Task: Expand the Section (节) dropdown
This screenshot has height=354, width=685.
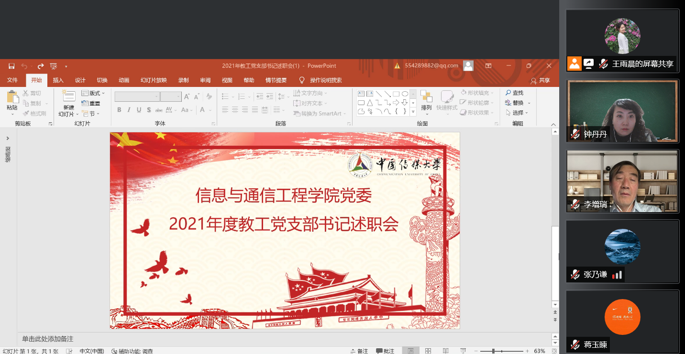Action: pyautogui.click(x=89, y=114)
